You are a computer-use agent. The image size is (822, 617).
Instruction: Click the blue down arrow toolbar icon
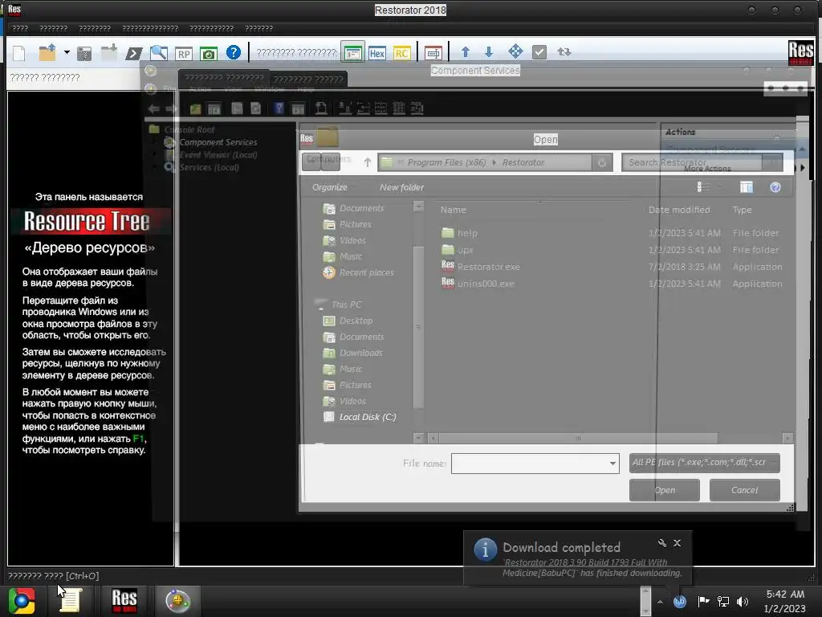(489, 52)
